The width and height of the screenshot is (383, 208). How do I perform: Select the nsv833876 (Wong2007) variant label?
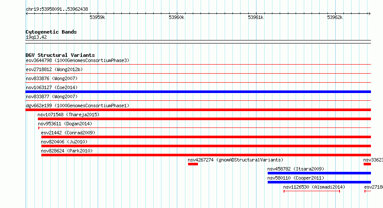coord(52,78)
